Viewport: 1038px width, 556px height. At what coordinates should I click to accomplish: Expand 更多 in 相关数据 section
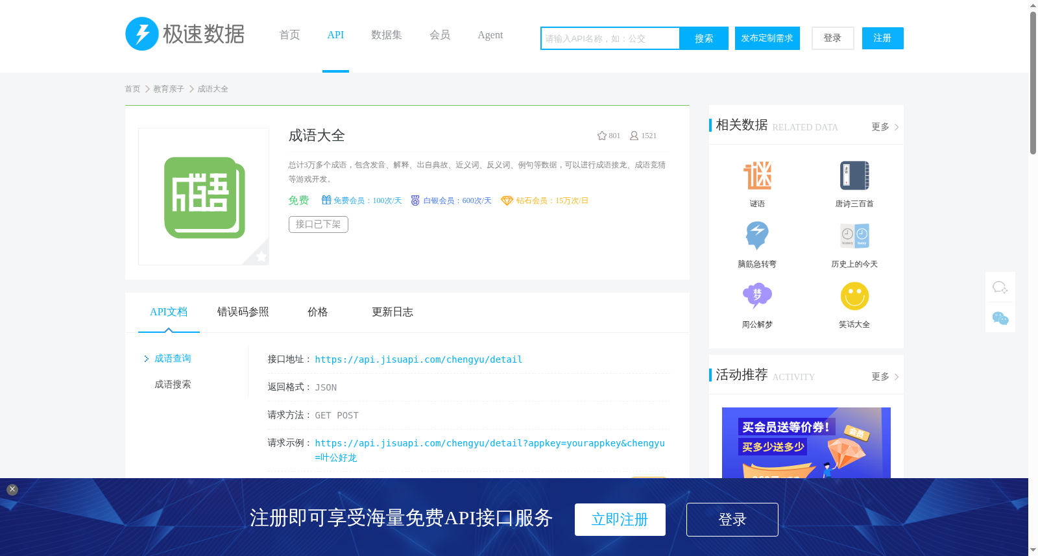[x=885, y=127]
